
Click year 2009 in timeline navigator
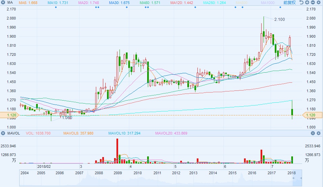(x=118, y=173)
